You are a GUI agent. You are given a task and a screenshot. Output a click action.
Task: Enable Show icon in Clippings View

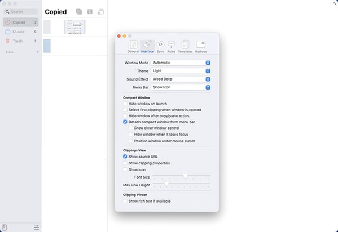tap(125, 169)
